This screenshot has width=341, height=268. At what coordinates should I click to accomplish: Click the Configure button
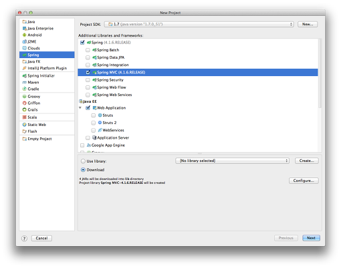click(304, 181)
